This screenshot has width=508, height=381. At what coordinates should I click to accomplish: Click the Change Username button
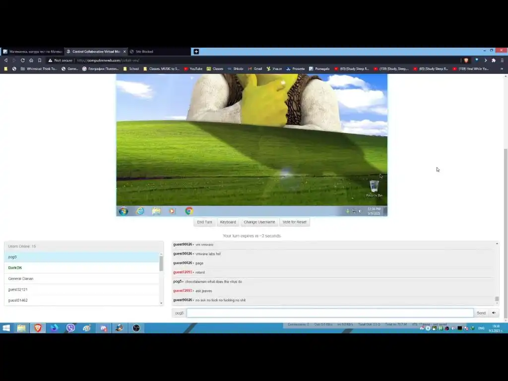259,222
